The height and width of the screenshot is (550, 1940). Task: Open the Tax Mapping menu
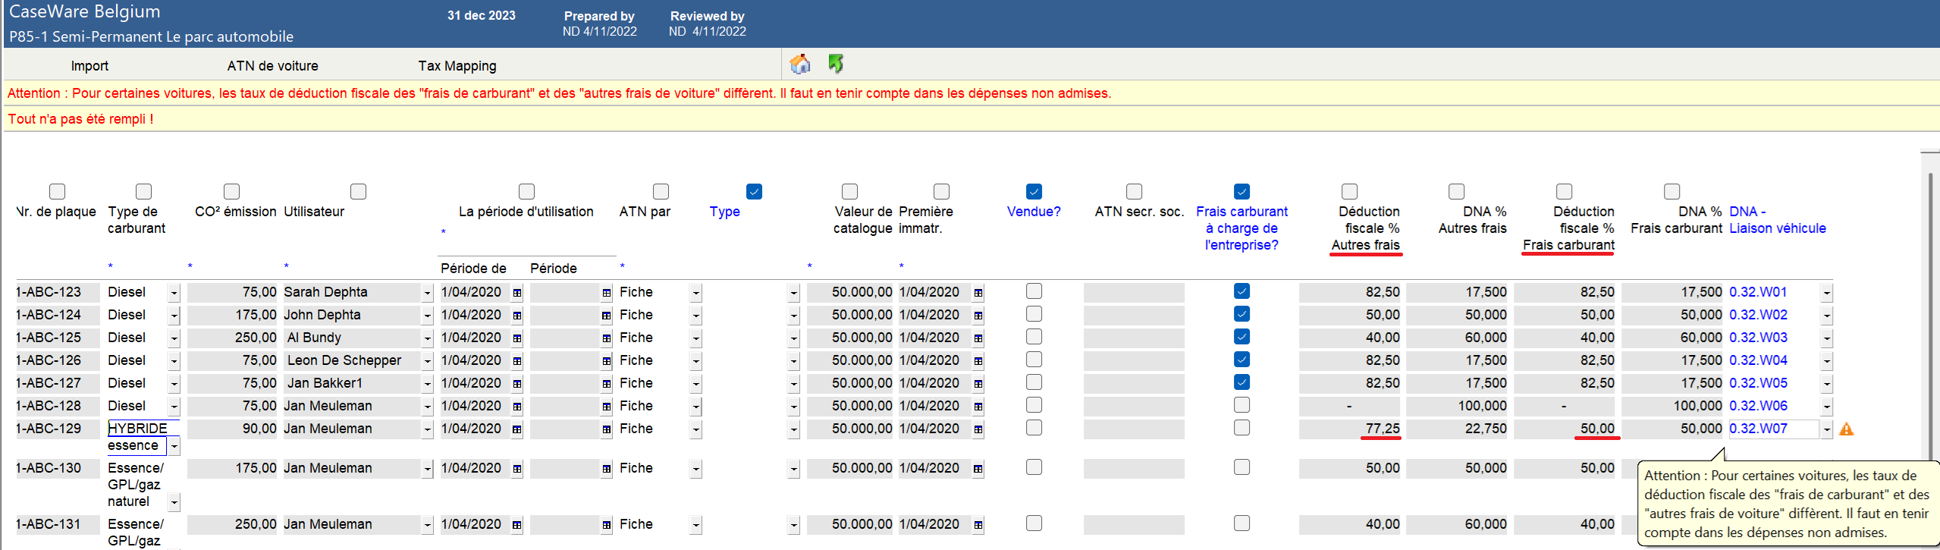click(x=457, y=66)
